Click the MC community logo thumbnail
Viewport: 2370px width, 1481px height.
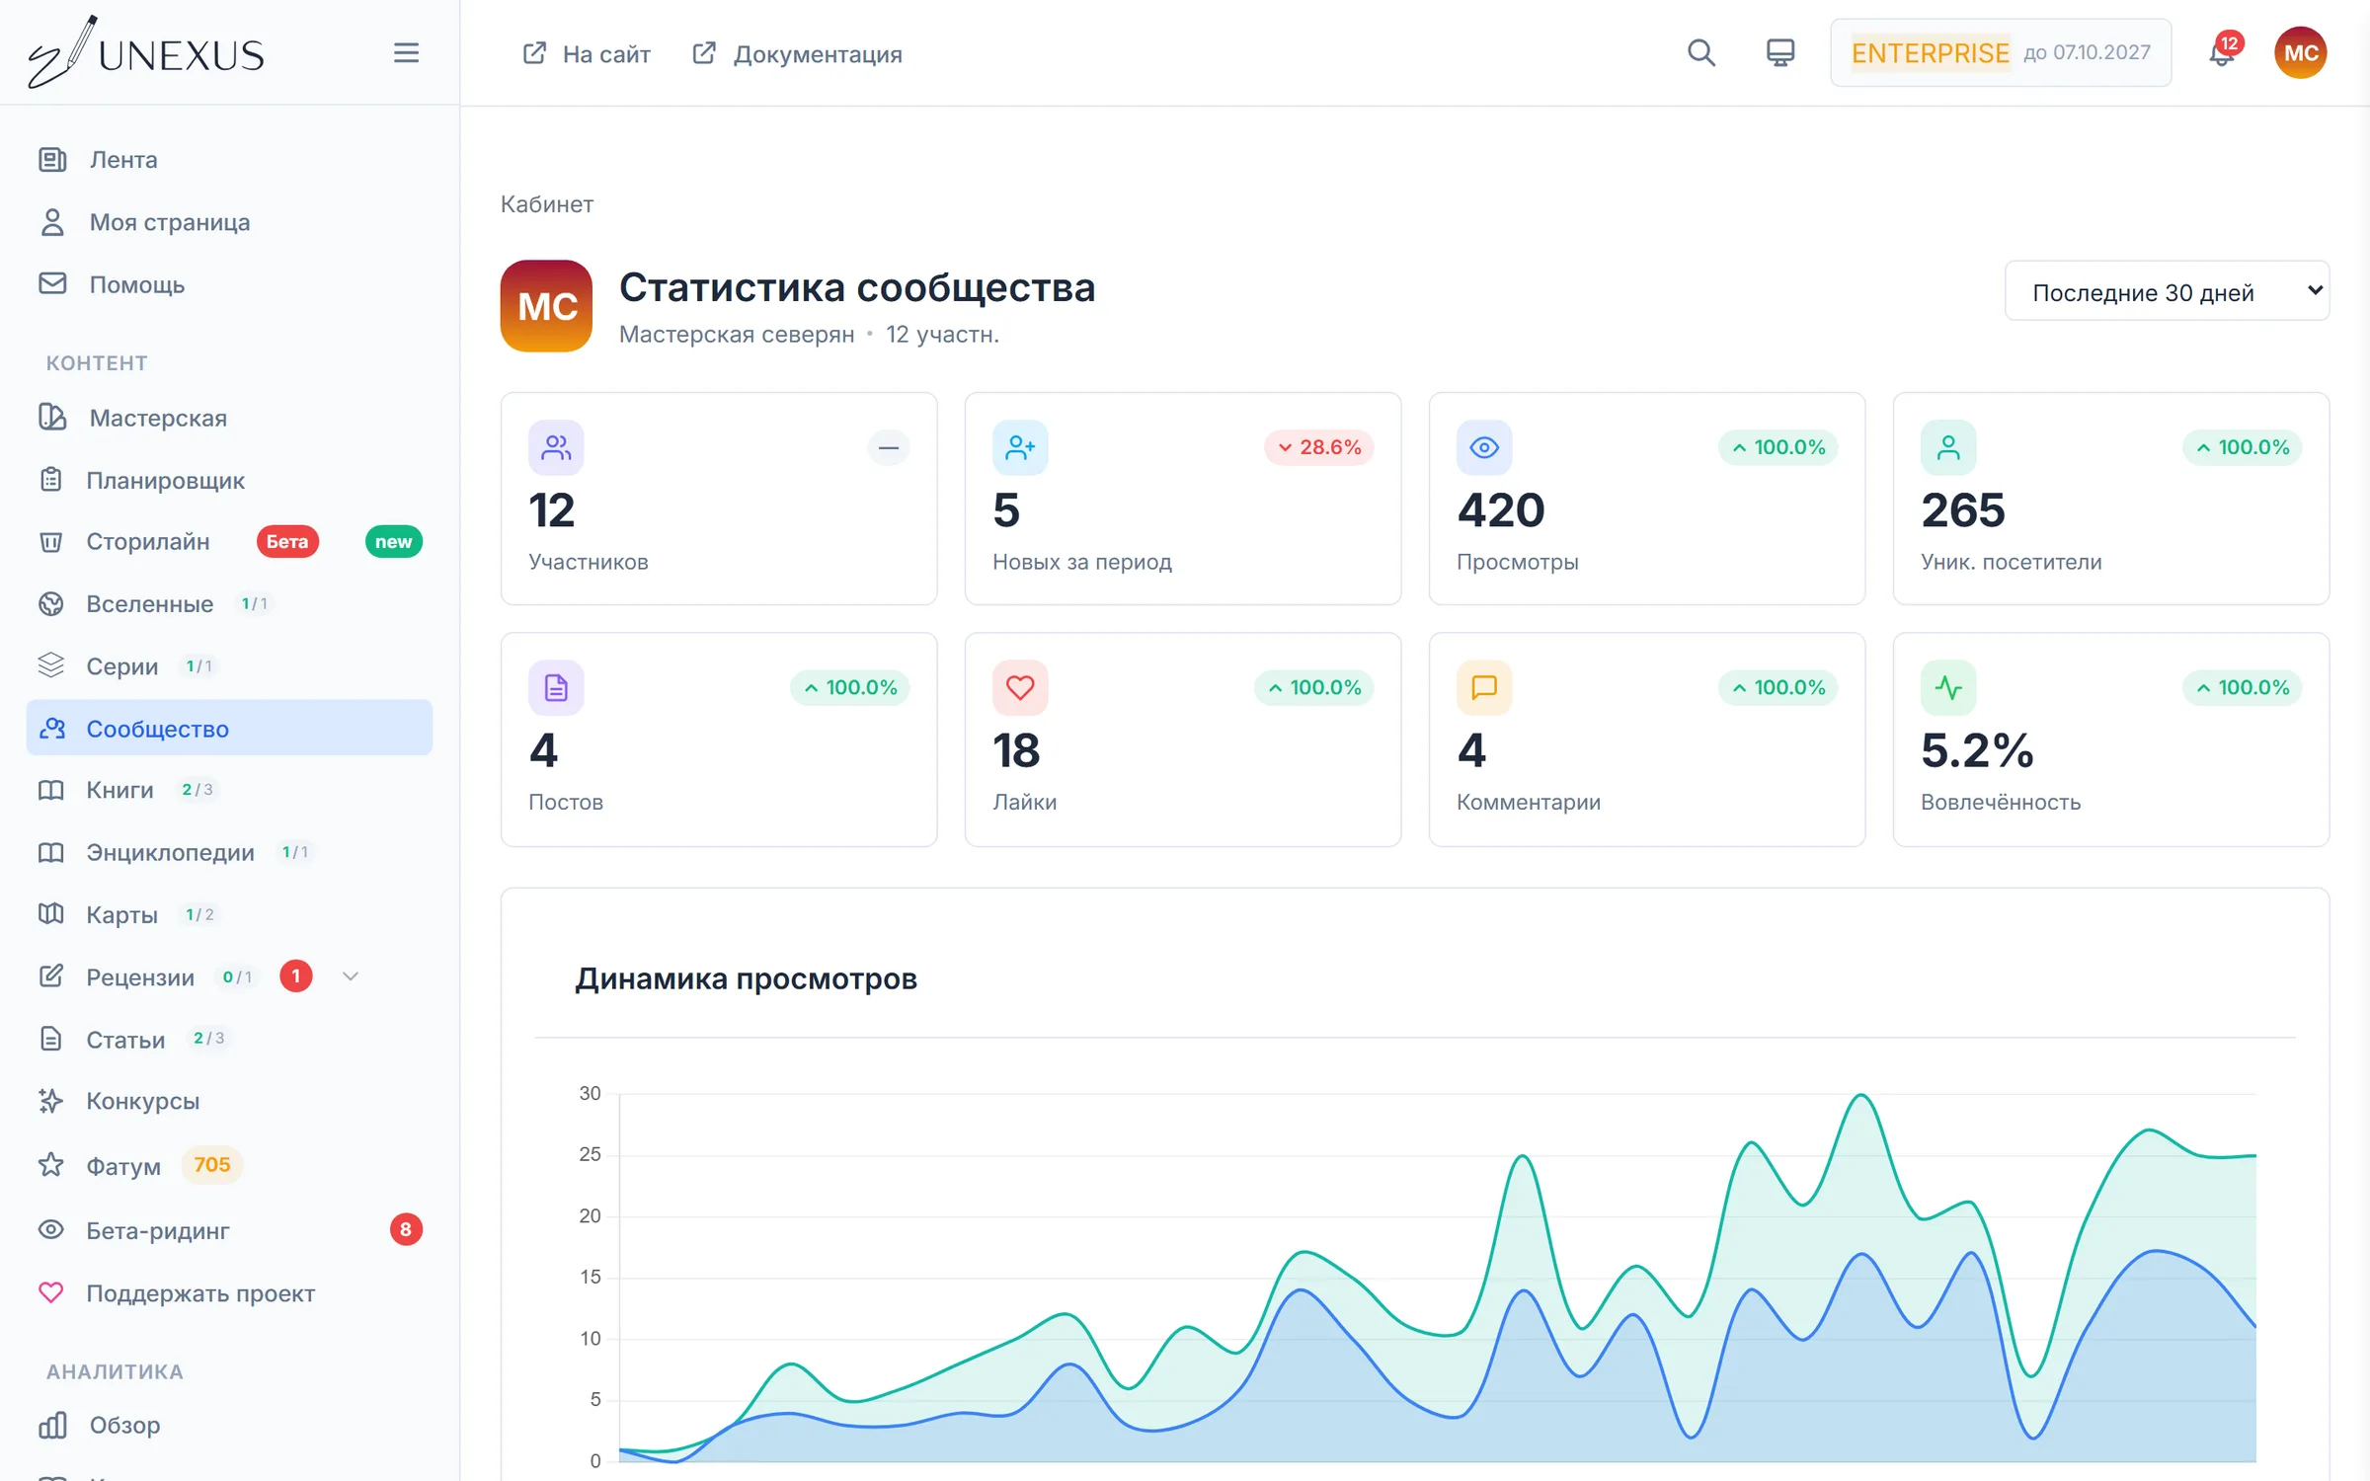pyautogui.click(x=546, y=305)
